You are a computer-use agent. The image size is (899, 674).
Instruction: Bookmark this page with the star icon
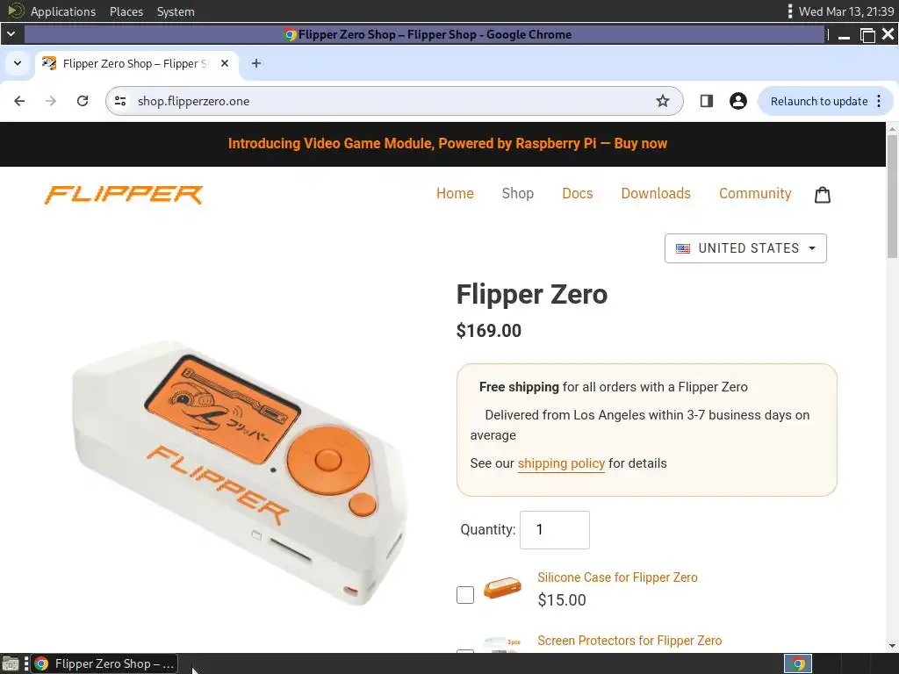(x=662, y=102)
